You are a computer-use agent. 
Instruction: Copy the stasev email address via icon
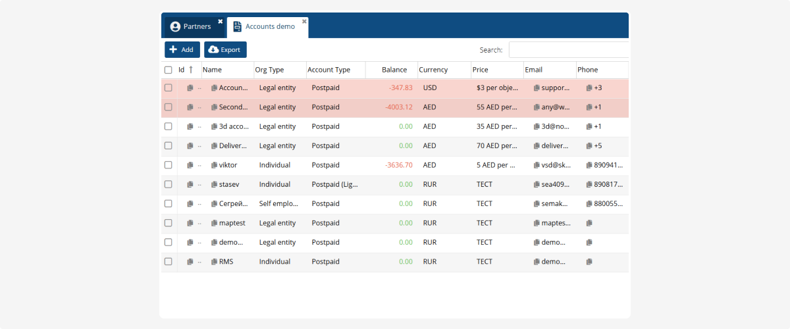(537, 184)
